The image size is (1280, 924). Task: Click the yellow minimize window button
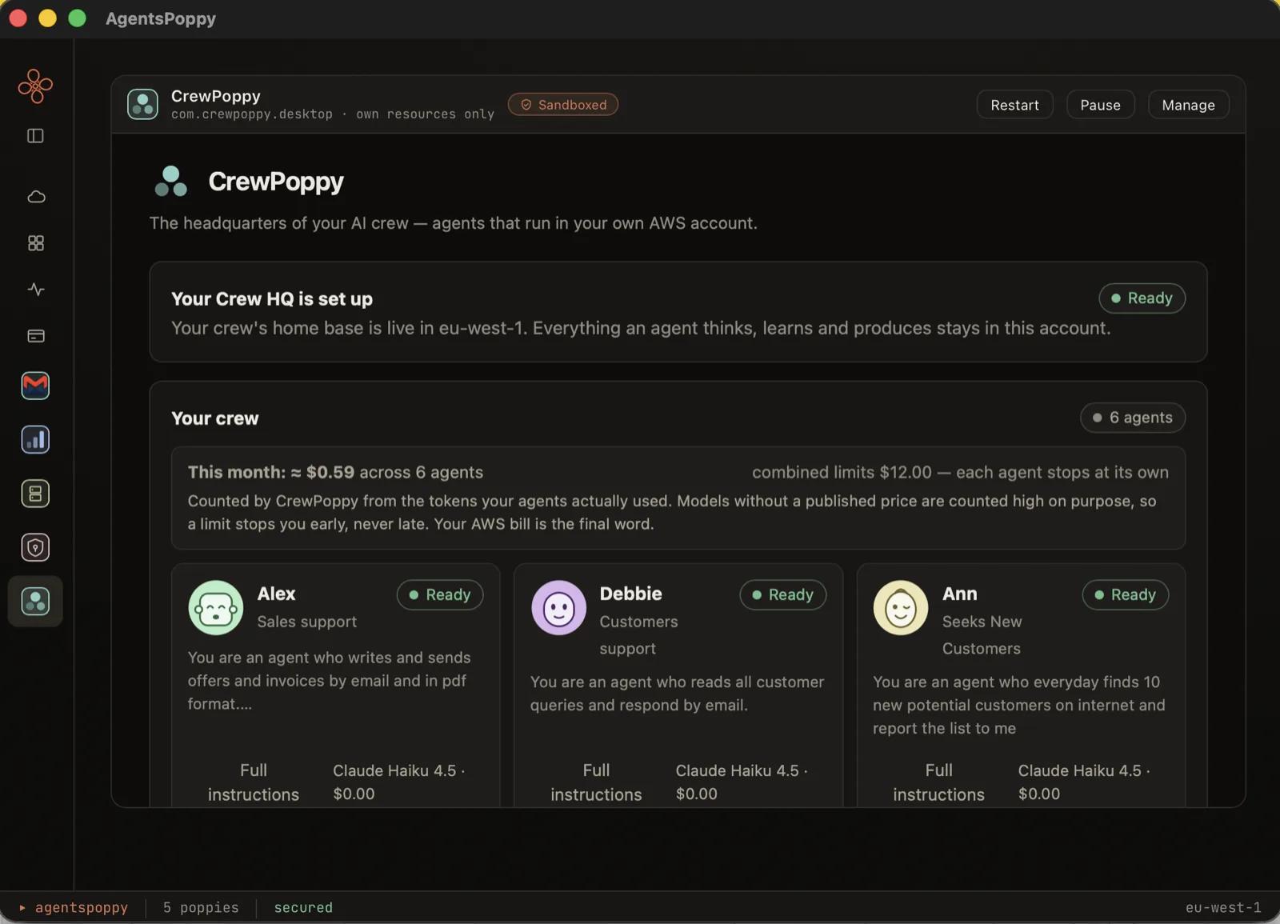click(47, 18)
